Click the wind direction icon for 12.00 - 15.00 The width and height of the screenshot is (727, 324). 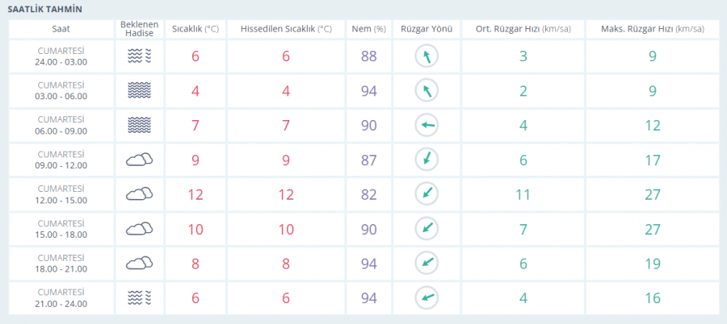click(x=427, y=194)
